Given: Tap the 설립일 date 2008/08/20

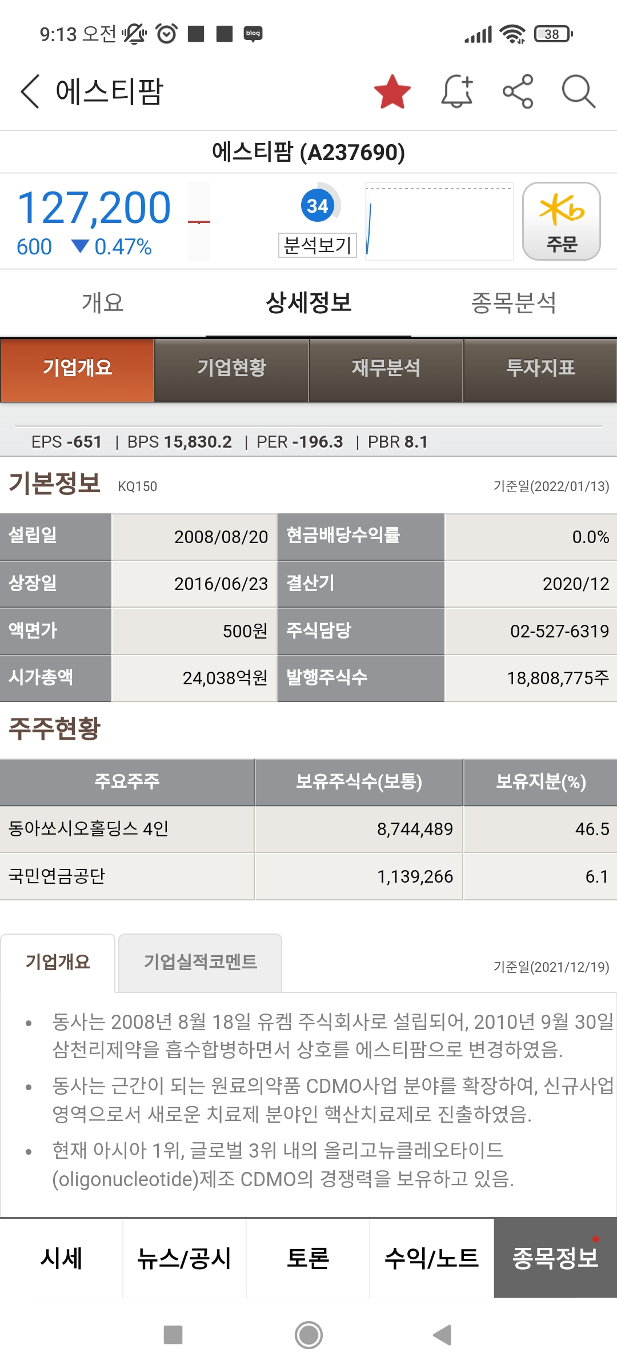Looking at the screenshot, I should [221, 537].
